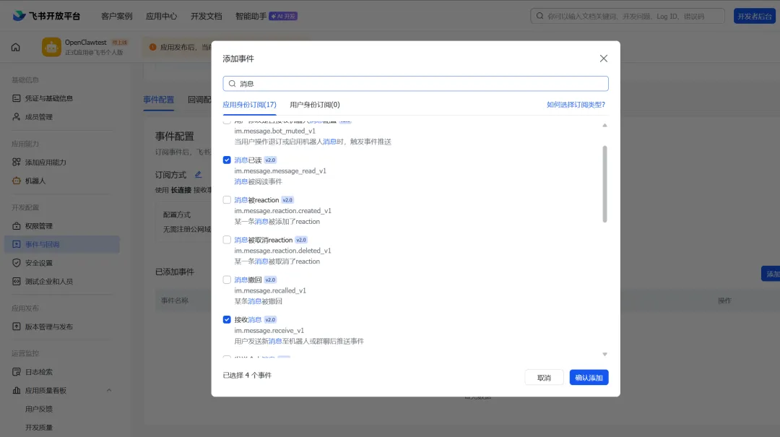The image size is (780, 437).
Task: Click the 已选择 4 个事件 status text
Action: click(247, 376)
